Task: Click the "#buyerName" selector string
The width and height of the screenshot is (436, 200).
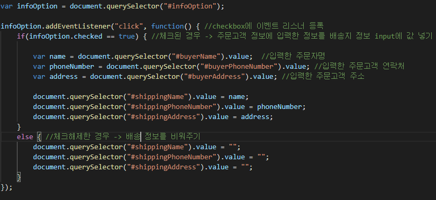Action: [198, 57]
